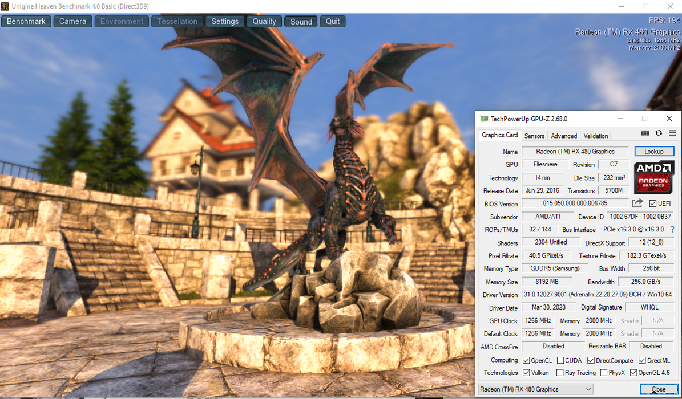The width and height of the screenshot is (682, 399).
Task: Click the 32 / 144 ROPs/TMUs value
Action: (x=540, y=229)
